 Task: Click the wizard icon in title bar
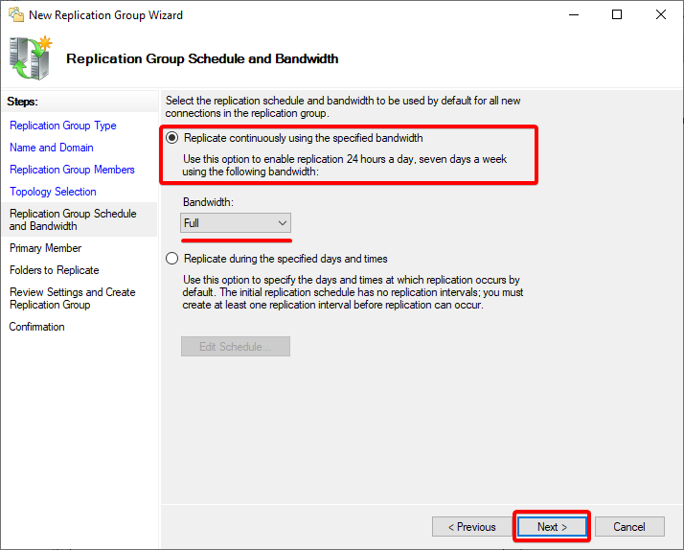pyautogui.click(x=14, y=14)
